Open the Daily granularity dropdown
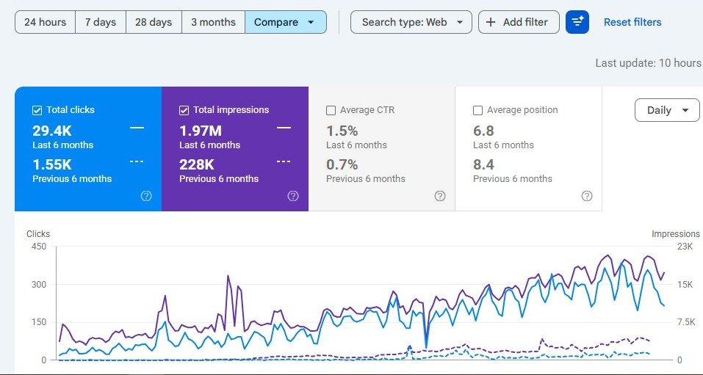Screen dimensions: 703x375 pyautogui.click(x=667, y=110)
